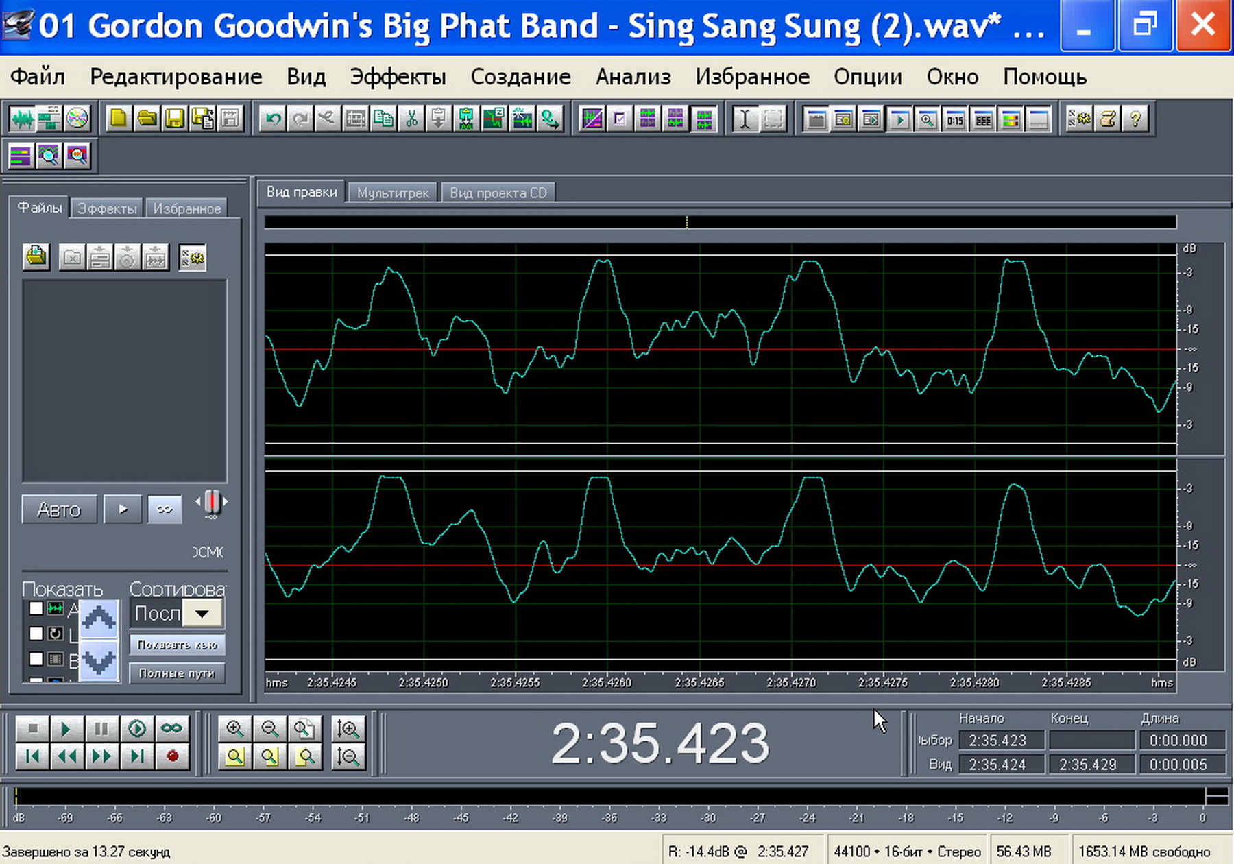Create a new file with yellow page icon
Viewport: 1234px width, 864px height.
(x=119, y=119)
